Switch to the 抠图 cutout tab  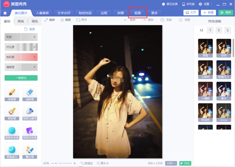(x=137, y=13)
